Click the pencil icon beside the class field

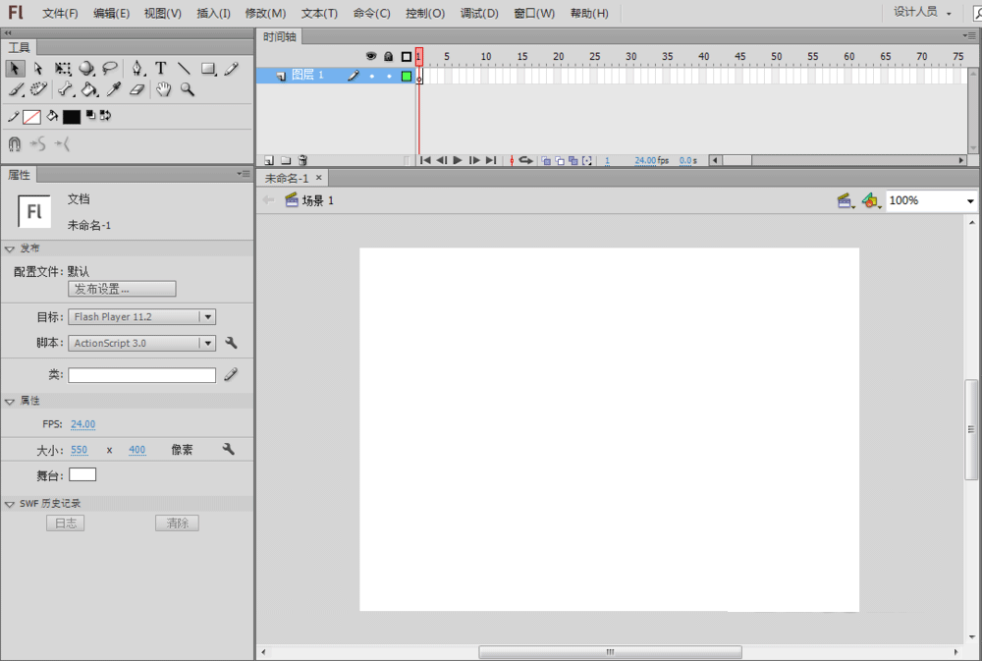pos(231,374)
